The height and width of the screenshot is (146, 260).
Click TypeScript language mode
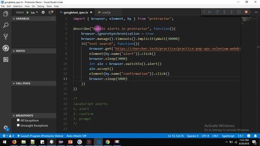(228, 136)
